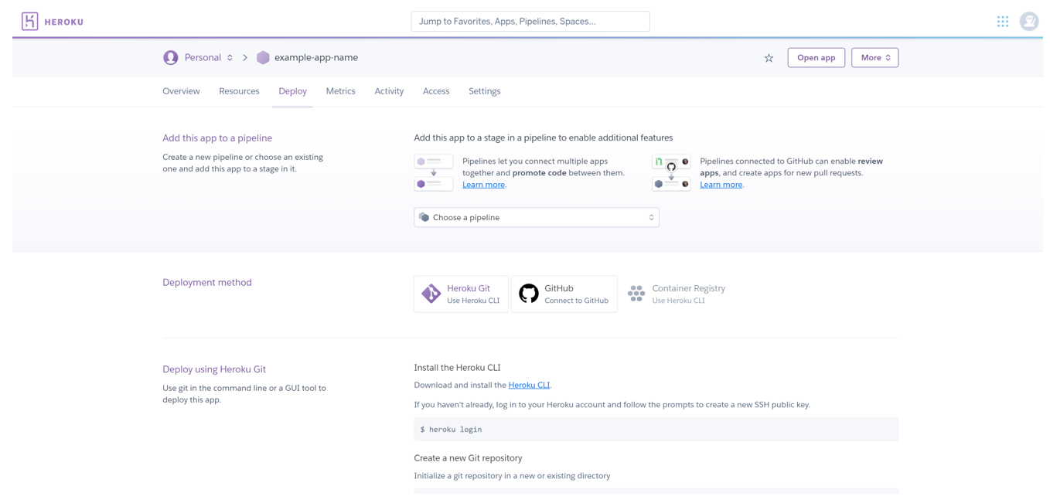Open the user account avatar menu

1028,22
